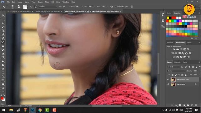Screen dimensions: 201x113
Task: Open the tool preset picker arrow
Action: click(8, 7)
